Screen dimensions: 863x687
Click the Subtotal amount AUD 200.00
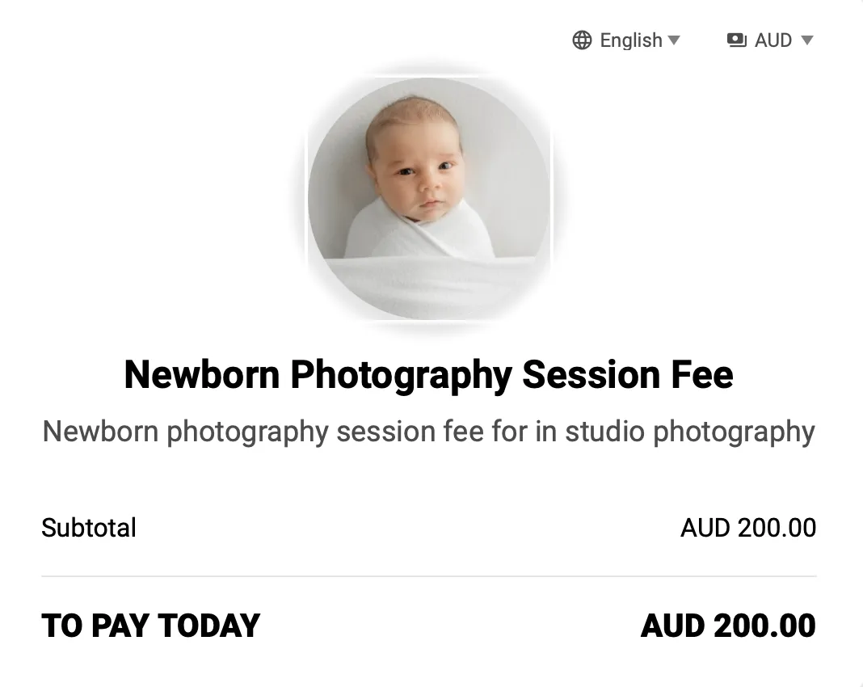point(748,528)
